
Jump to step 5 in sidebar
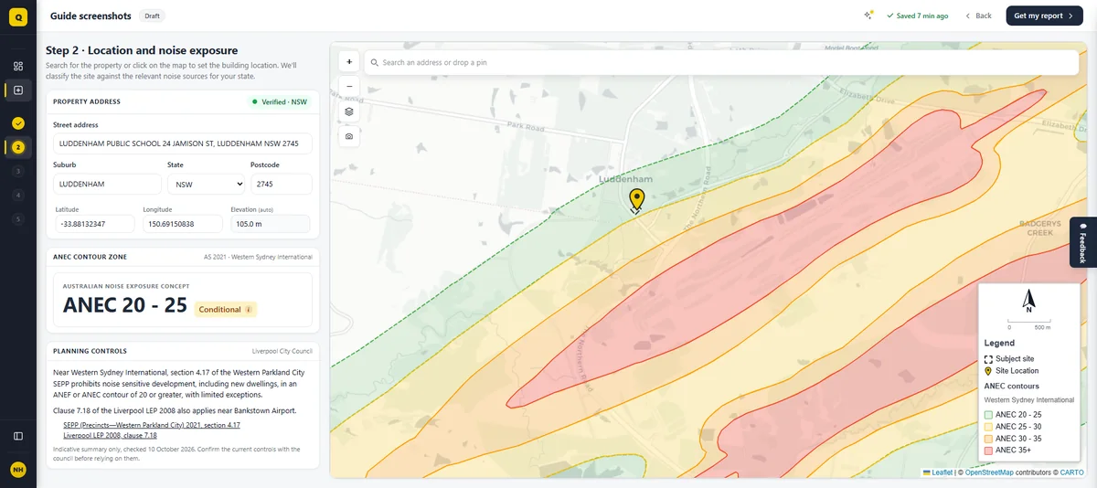tap(18, 218)
